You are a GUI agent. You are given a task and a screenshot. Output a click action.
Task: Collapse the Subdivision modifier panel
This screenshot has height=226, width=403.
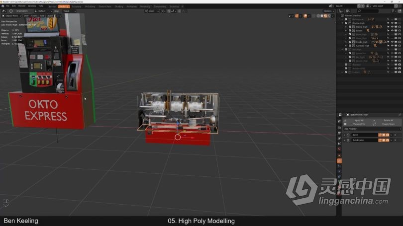tap(344, 141)
